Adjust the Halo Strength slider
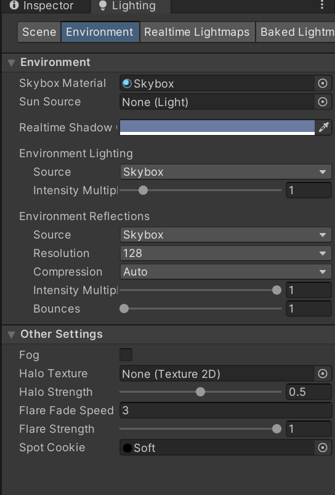Screen dimensions: 335x495 point(200,392)
